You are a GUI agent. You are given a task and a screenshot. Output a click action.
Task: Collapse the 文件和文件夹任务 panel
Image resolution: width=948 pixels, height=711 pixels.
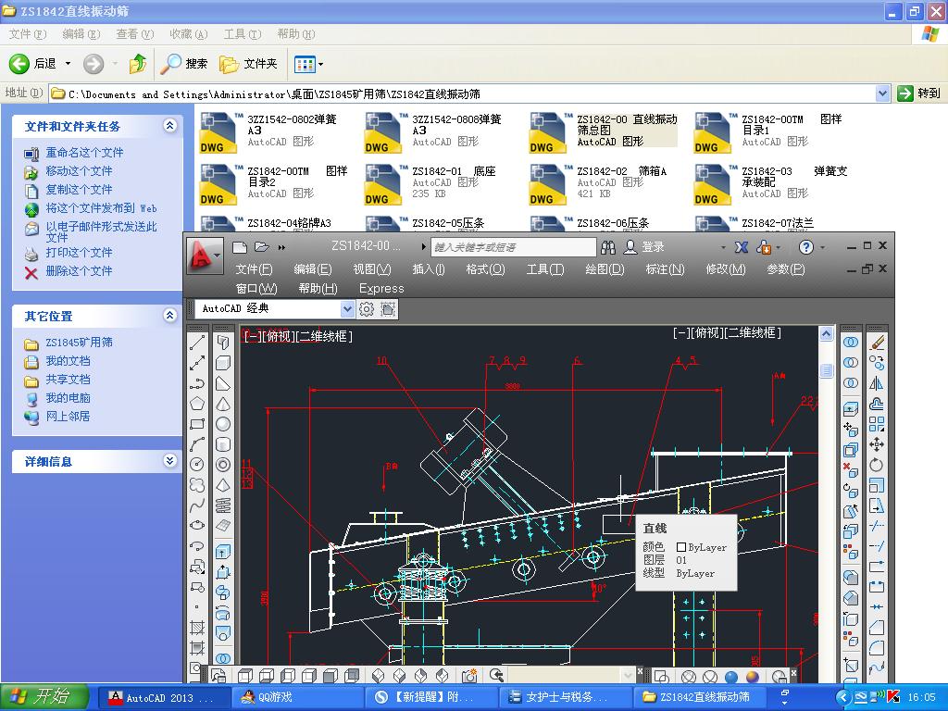click(169, 126)
